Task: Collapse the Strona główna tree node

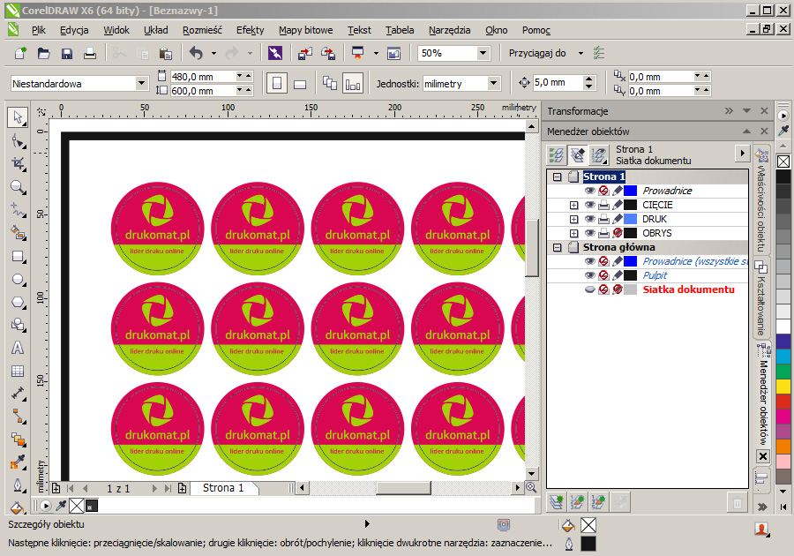Action: [558, 248]
